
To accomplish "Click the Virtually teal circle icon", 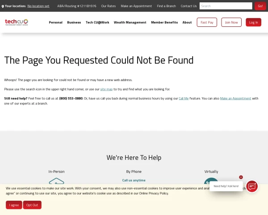I will point(211,181).
